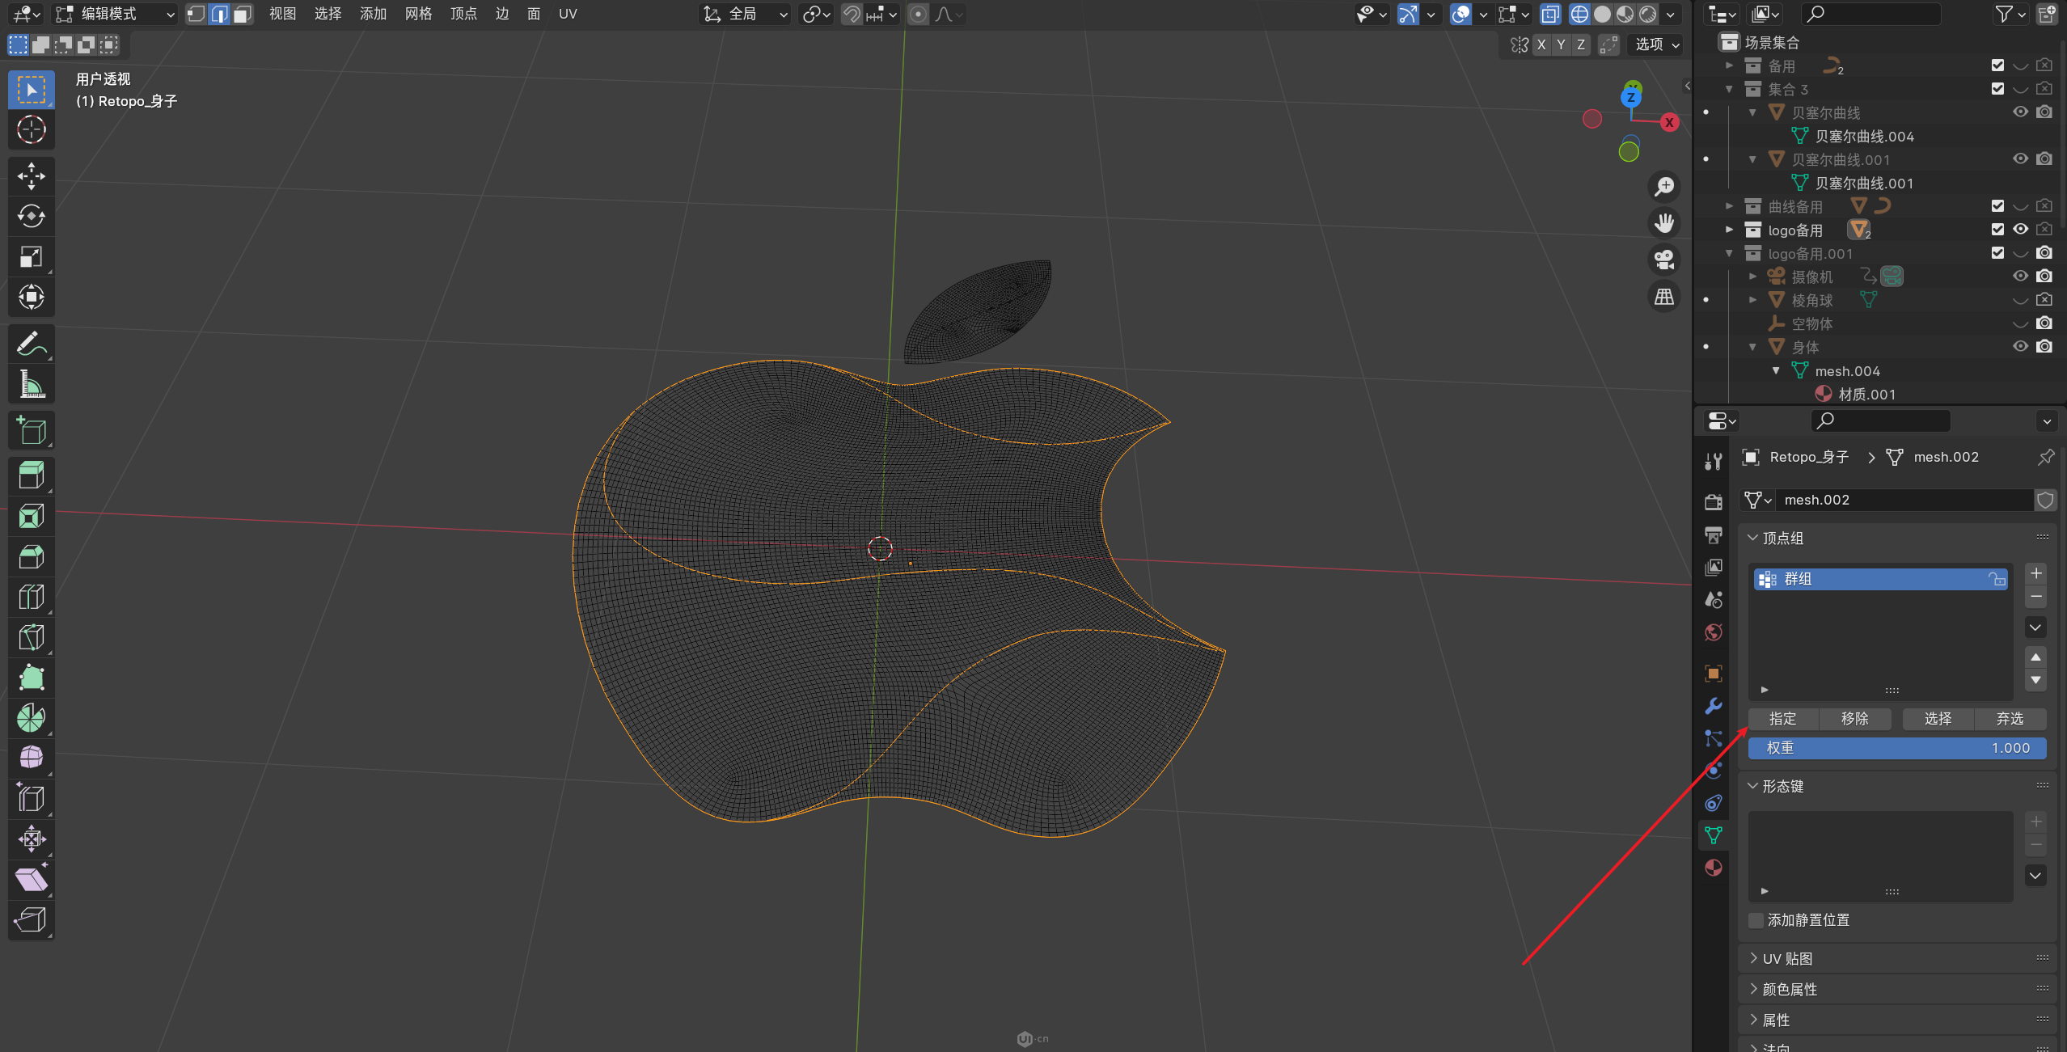
Task: Select the Rip Region tool
Action: click(32, 920)
